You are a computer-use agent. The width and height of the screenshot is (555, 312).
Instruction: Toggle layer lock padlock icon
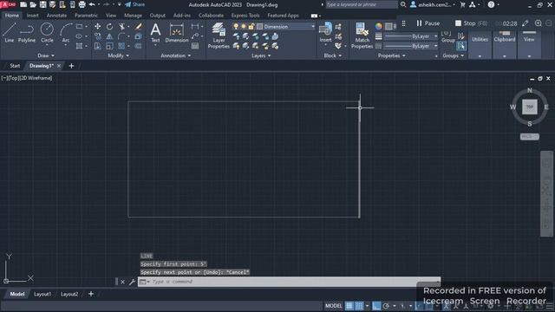tap(251, 27)
